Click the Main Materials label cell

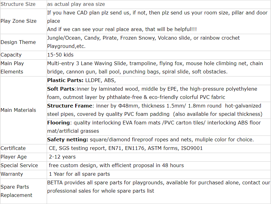23,110
